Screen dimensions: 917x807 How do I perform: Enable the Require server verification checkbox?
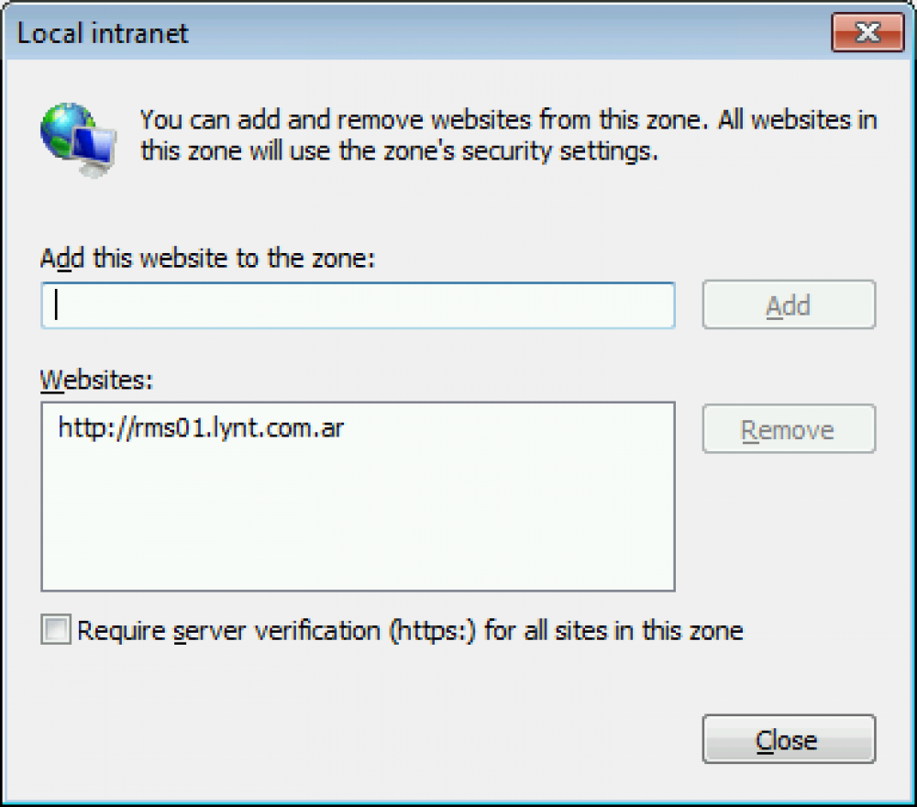[56, 629]
